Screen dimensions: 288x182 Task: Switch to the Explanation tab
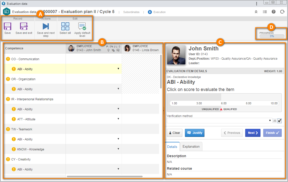191,146
